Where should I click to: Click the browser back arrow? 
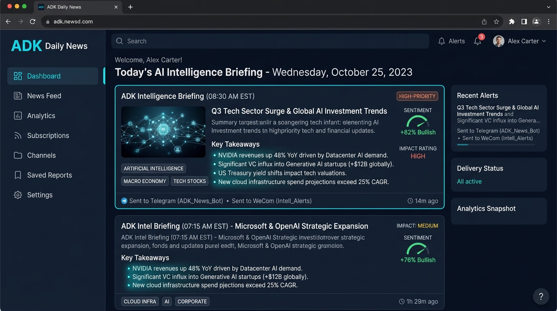8,21
